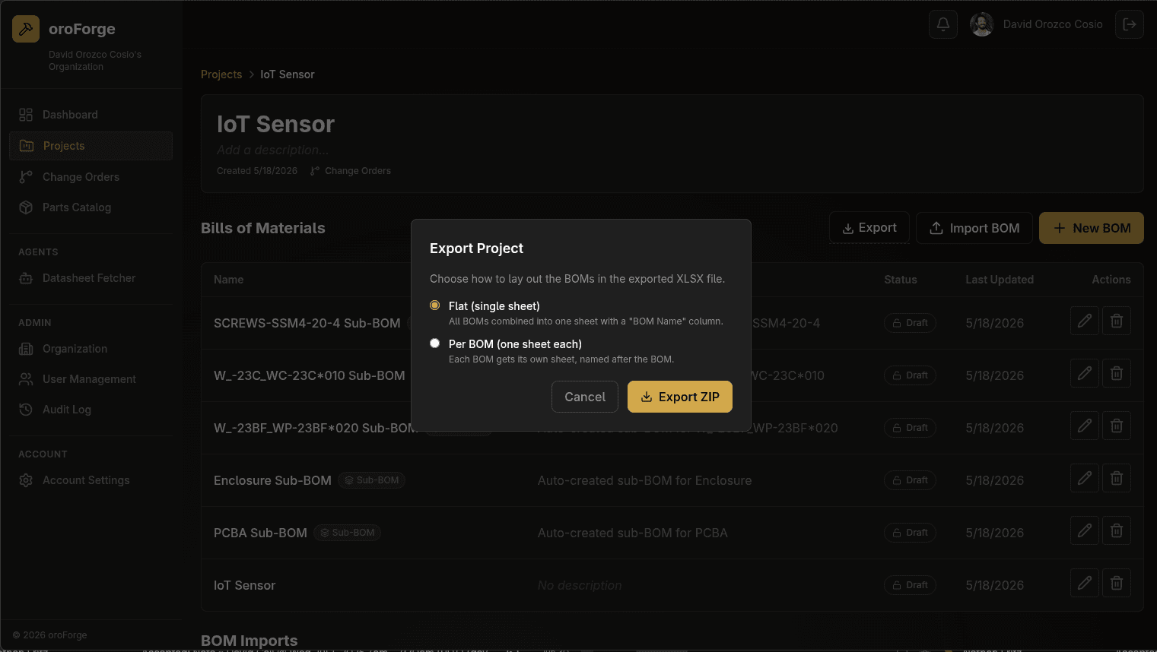This screenshot has width=1157, height=652.
Task: Delete the W_-23C_WC-23C*010 Sub-BOM row
Action: 1117,373
